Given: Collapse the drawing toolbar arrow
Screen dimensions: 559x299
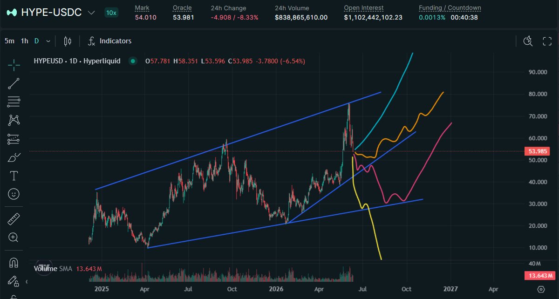Looking at the screenshot, I should tap(27, 282).
